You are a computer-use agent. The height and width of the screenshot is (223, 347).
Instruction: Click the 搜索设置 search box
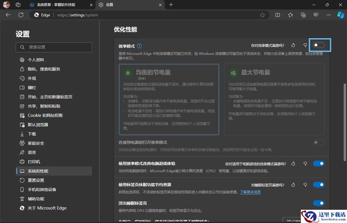[54, 47]
